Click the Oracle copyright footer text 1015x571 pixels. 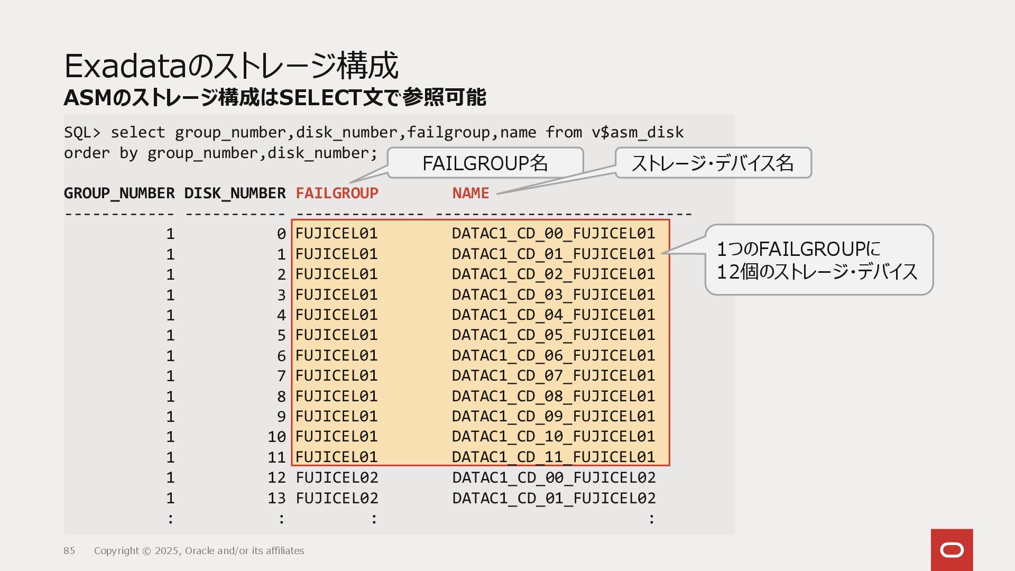(x=199, y=551)
